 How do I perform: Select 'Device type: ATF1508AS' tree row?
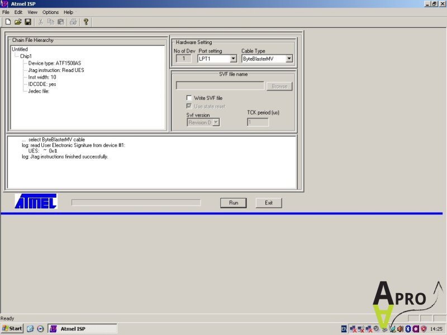pos(54,63)
